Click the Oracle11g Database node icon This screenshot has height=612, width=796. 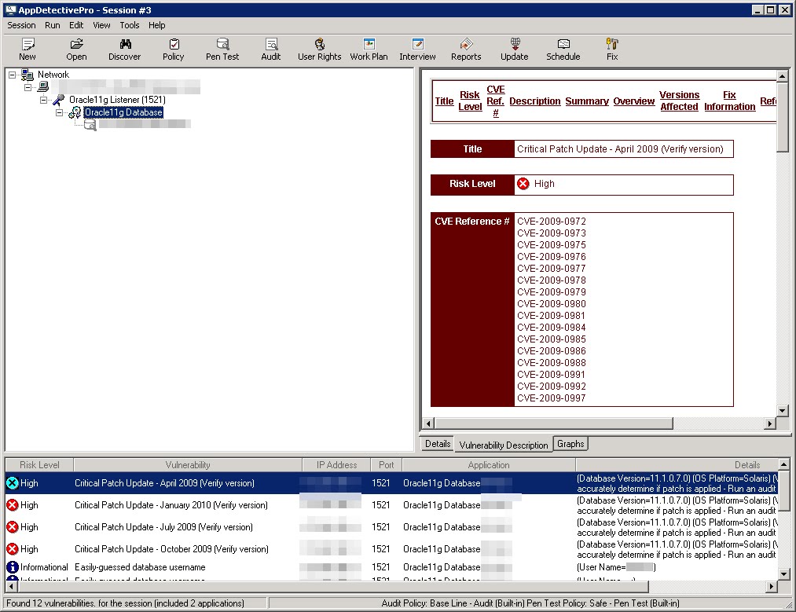(x=75, y=112)
